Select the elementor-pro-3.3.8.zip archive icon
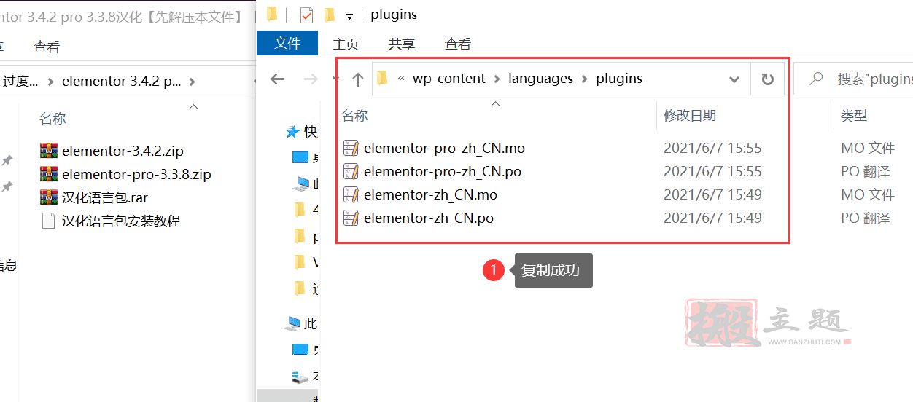Image resolution: width=913 pixels, height=402 pixels. tap(48, 174)
